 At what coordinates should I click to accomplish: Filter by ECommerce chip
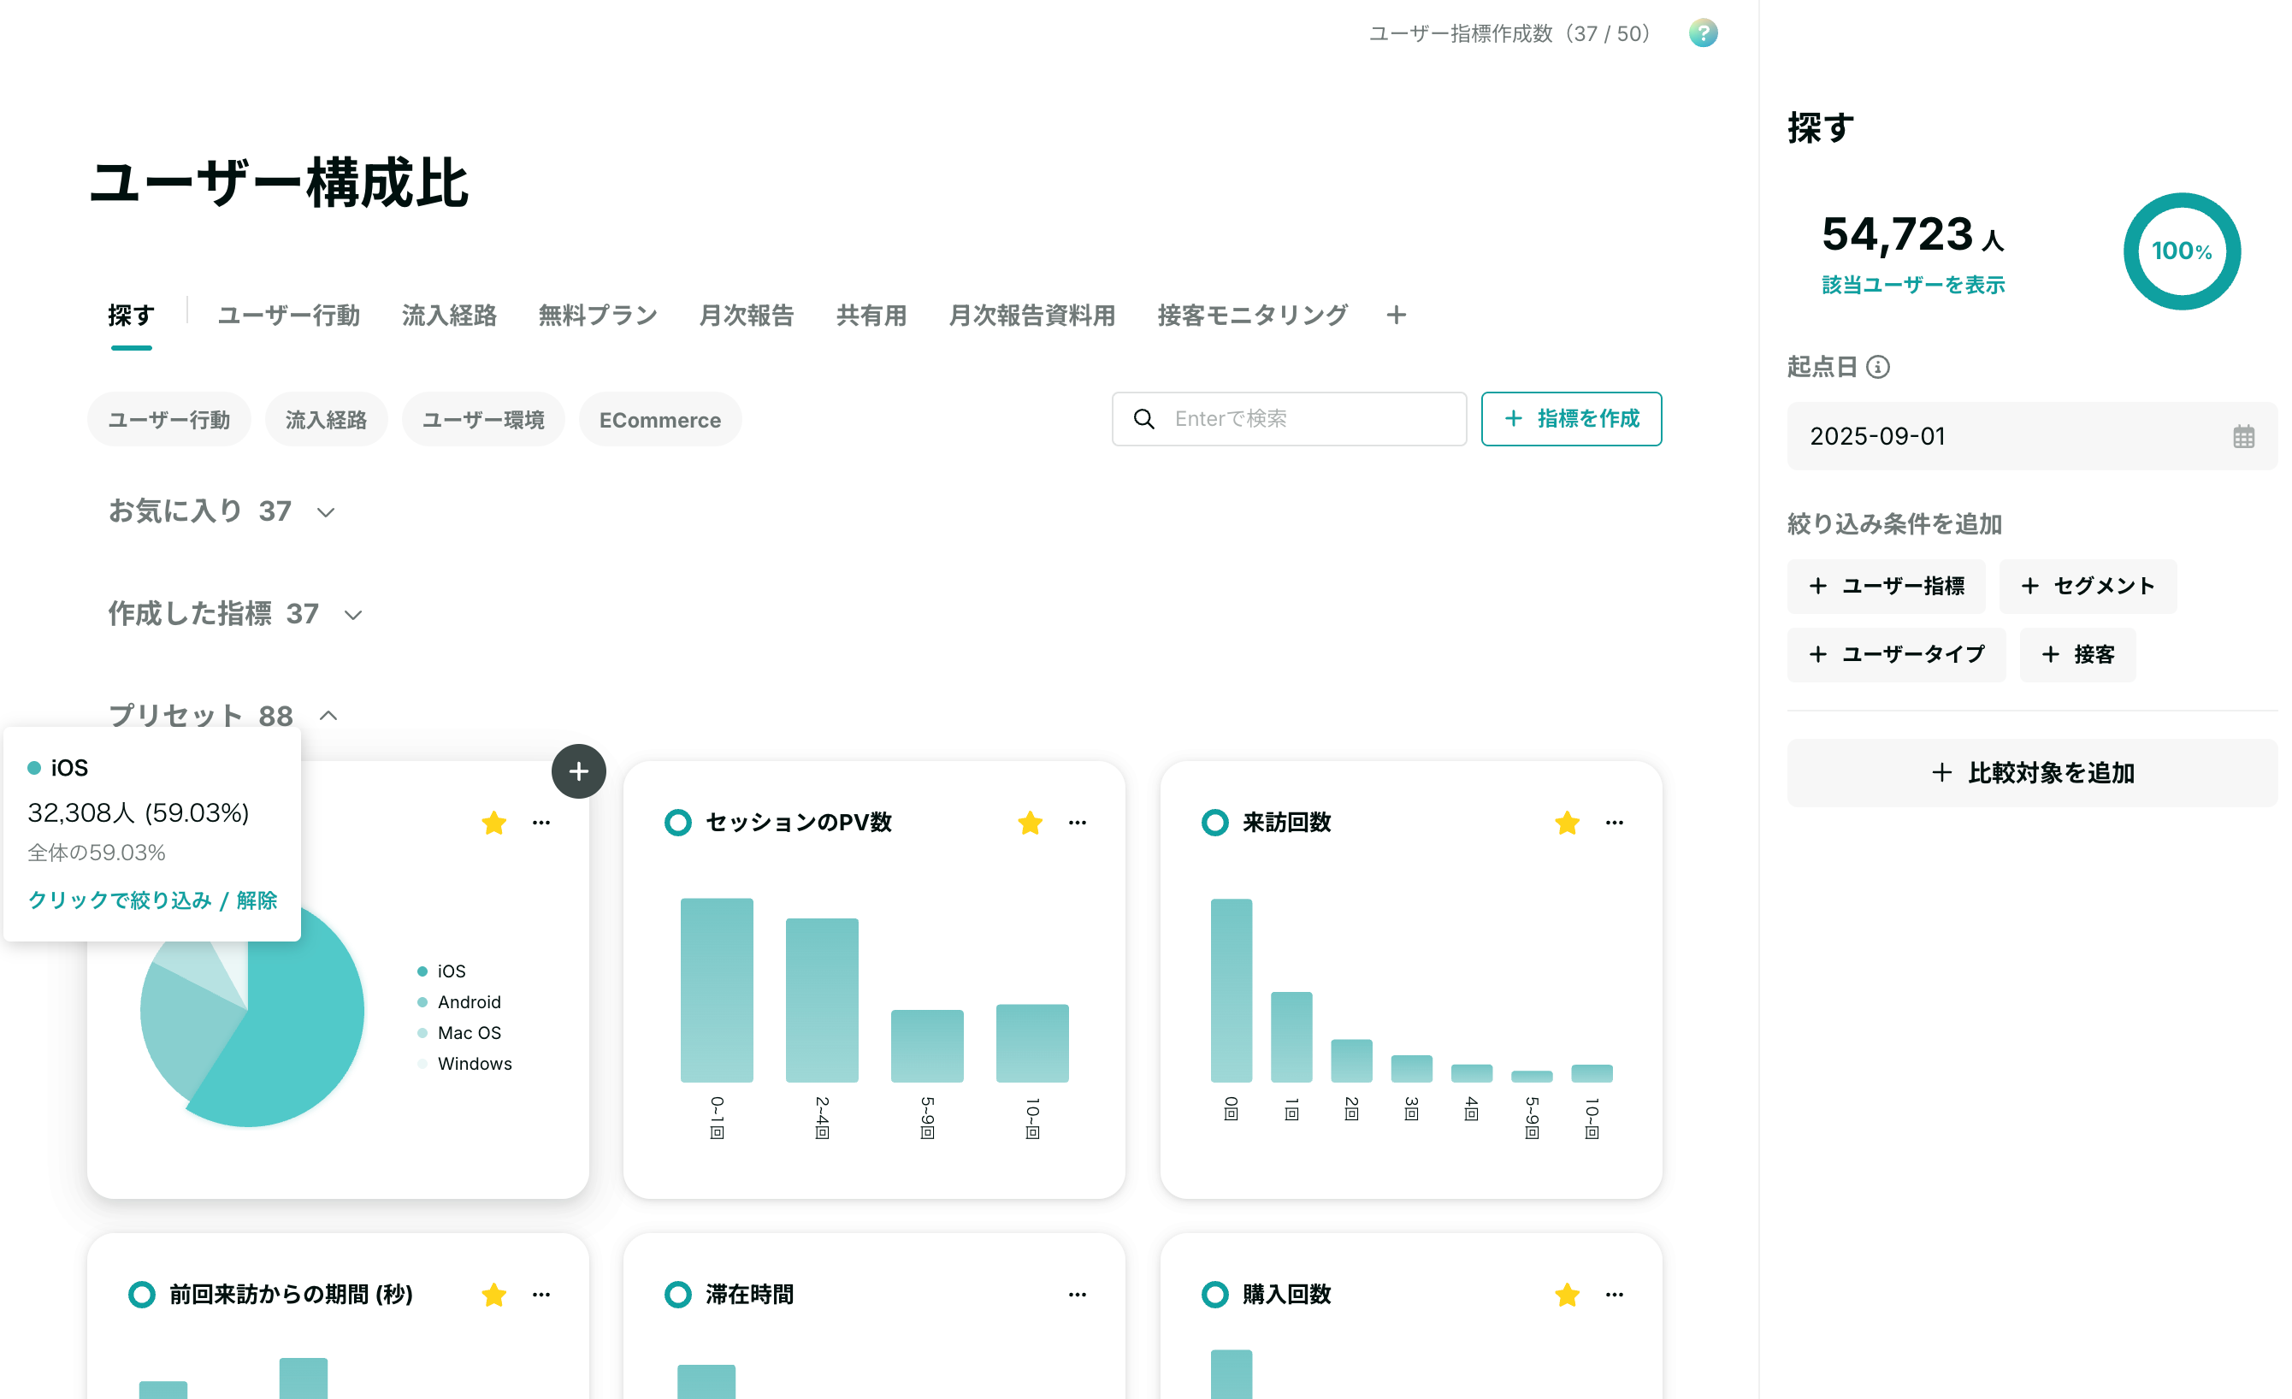[659, 420]
